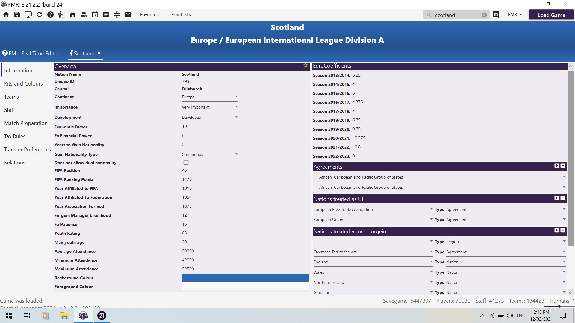
Task: Click the Season 2021/2022 value 10.8
Action: [x=356, y=147]
